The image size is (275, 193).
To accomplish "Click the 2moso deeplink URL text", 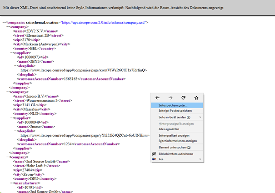I will [85, 135].
